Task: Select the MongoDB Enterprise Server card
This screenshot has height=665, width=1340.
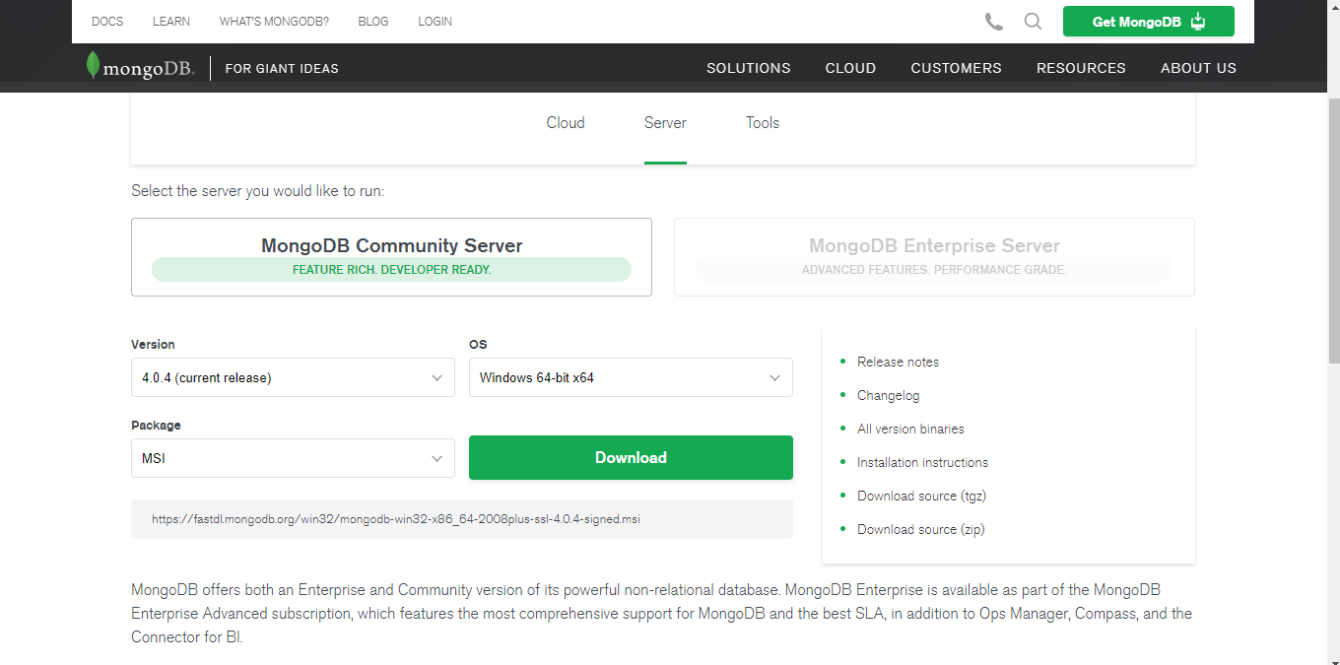Action: point(934,257)
